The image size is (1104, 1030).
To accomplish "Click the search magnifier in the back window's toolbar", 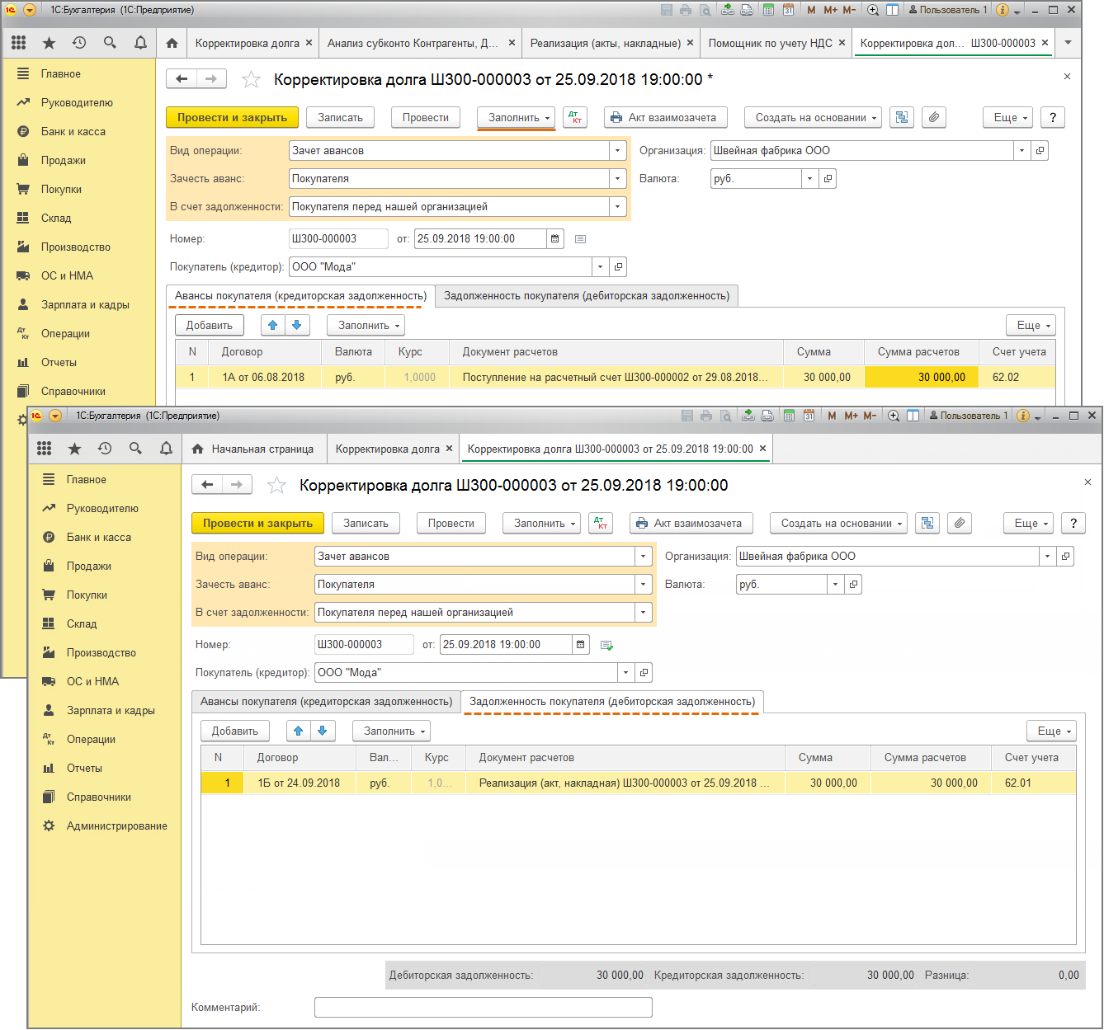I will (x=110, y=43).
